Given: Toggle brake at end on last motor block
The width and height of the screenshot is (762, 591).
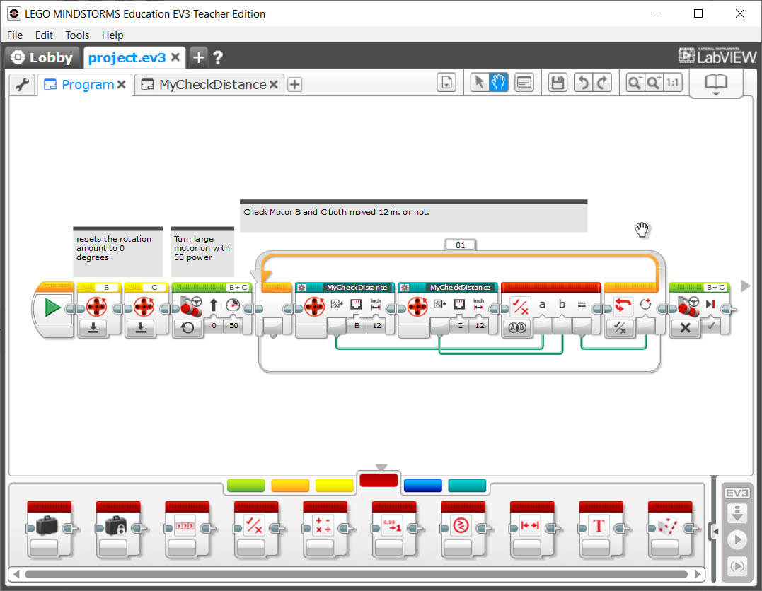Looking at the screenshot, I should (711, 326).
